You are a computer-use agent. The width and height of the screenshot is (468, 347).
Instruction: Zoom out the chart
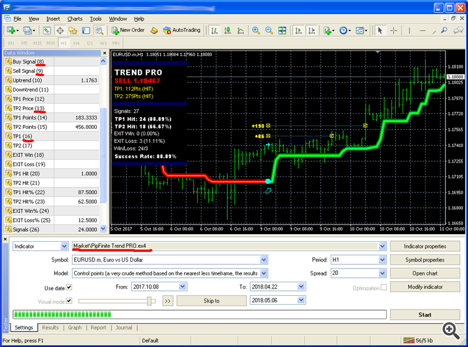[269, 31]
